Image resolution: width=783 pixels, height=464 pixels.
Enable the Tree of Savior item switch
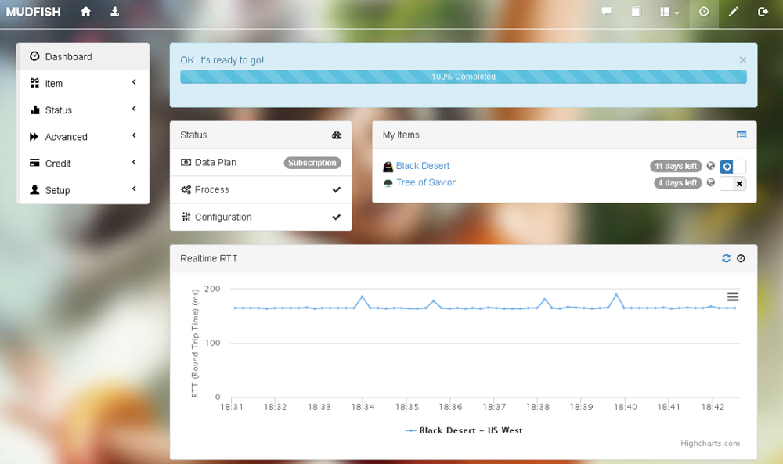[x=733, y=183]
